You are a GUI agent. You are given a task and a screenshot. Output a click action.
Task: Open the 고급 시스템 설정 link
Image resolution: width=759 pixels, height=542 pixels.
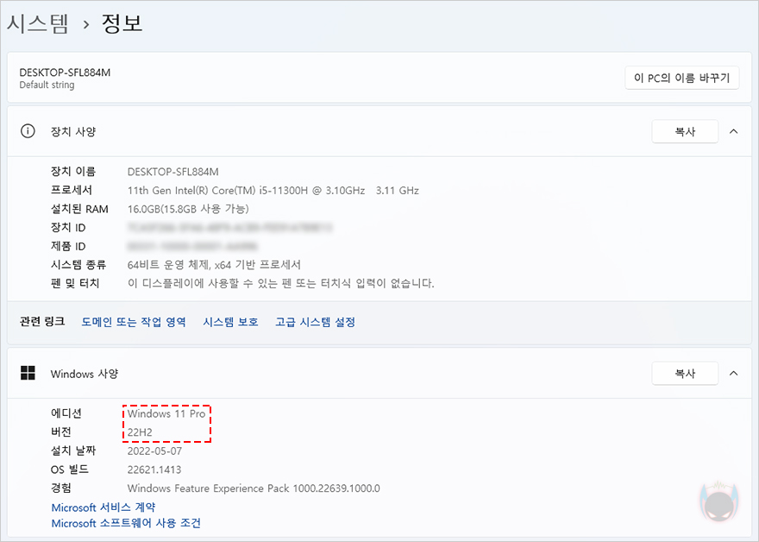[x=315, y=322]
